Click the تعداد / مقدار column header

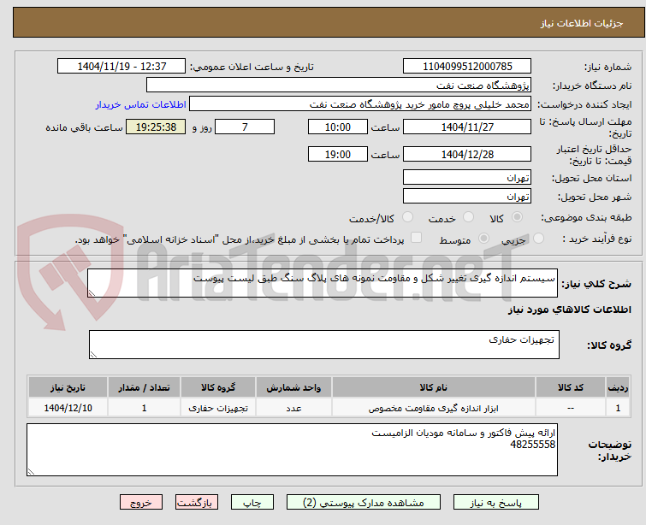click(144, 387)
